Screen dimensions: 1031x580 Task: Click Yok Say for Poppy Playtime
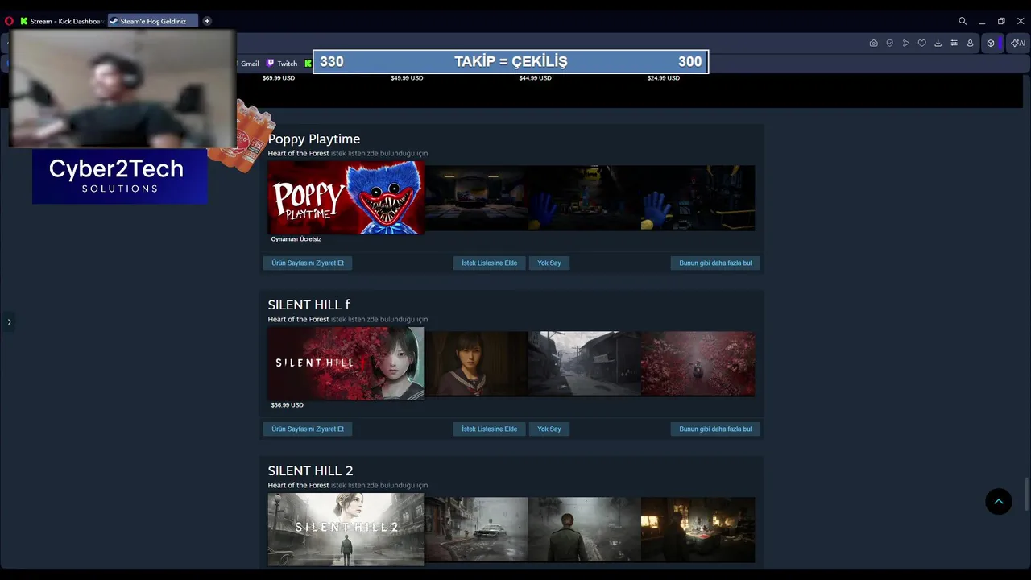[549, 263]
